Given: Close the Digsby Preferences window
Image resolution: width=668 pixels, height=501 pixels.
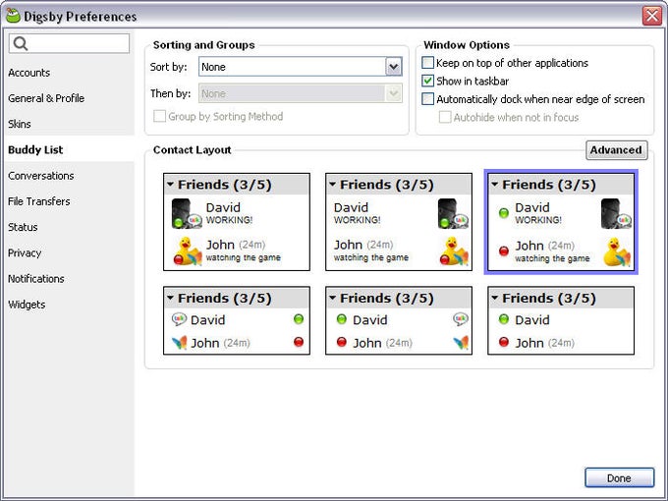Looking at the screenshot, I should tap(652, 16).
